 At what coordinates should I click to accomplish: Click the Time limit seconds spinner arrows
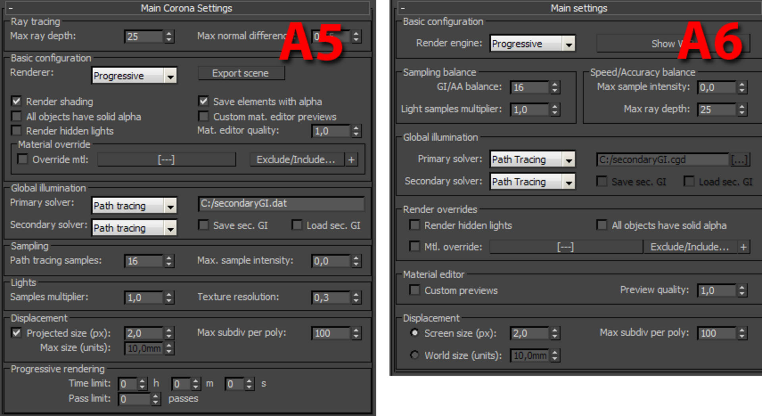249,384
